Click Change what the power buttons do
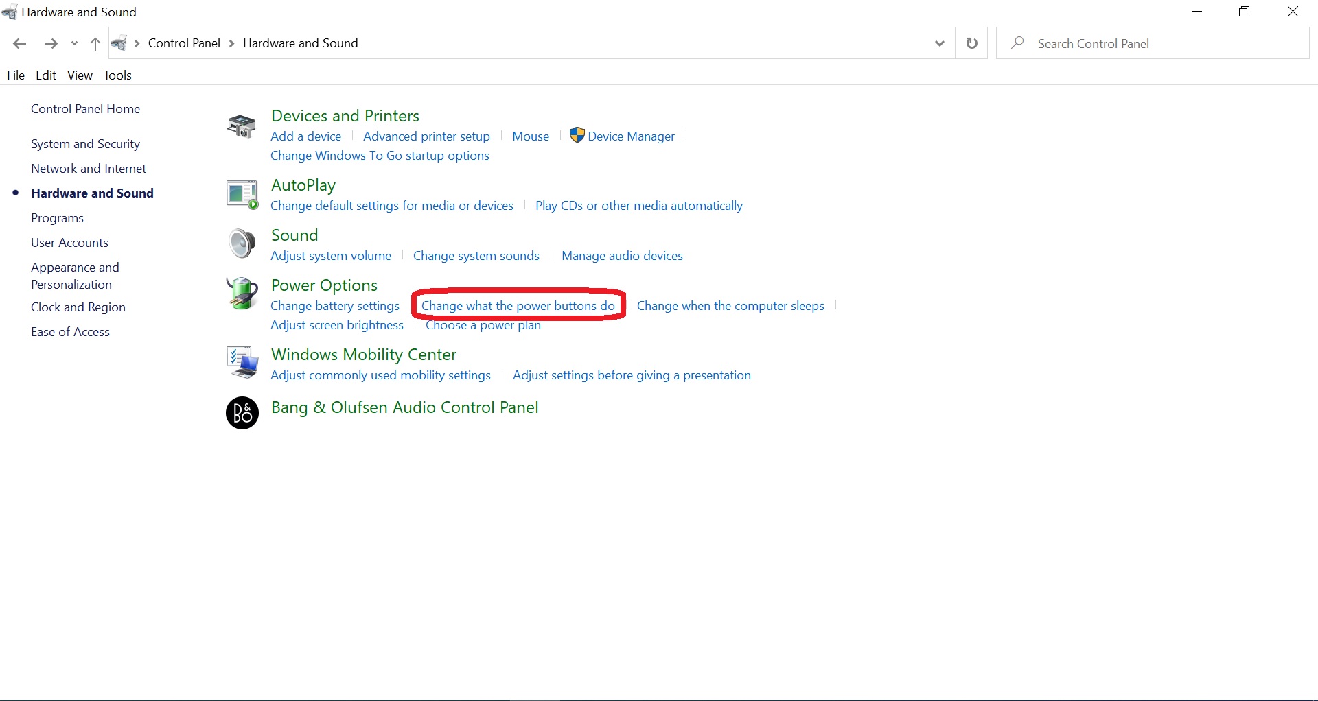The height and width of the screenshot is (701, 1318). [x=518, y=306]
